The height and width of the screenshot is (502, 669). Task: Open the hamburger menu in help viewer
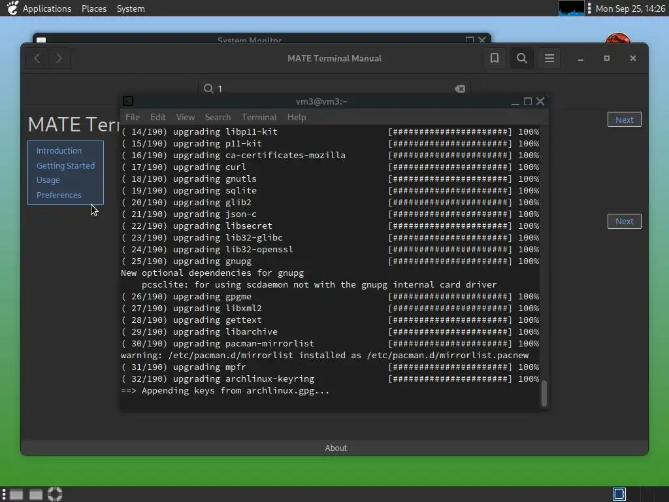549,58
